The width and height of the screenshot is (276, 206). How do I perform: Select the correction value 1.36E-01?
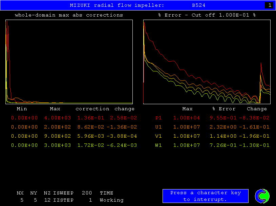pyautogui.click(x=91, y=118)
